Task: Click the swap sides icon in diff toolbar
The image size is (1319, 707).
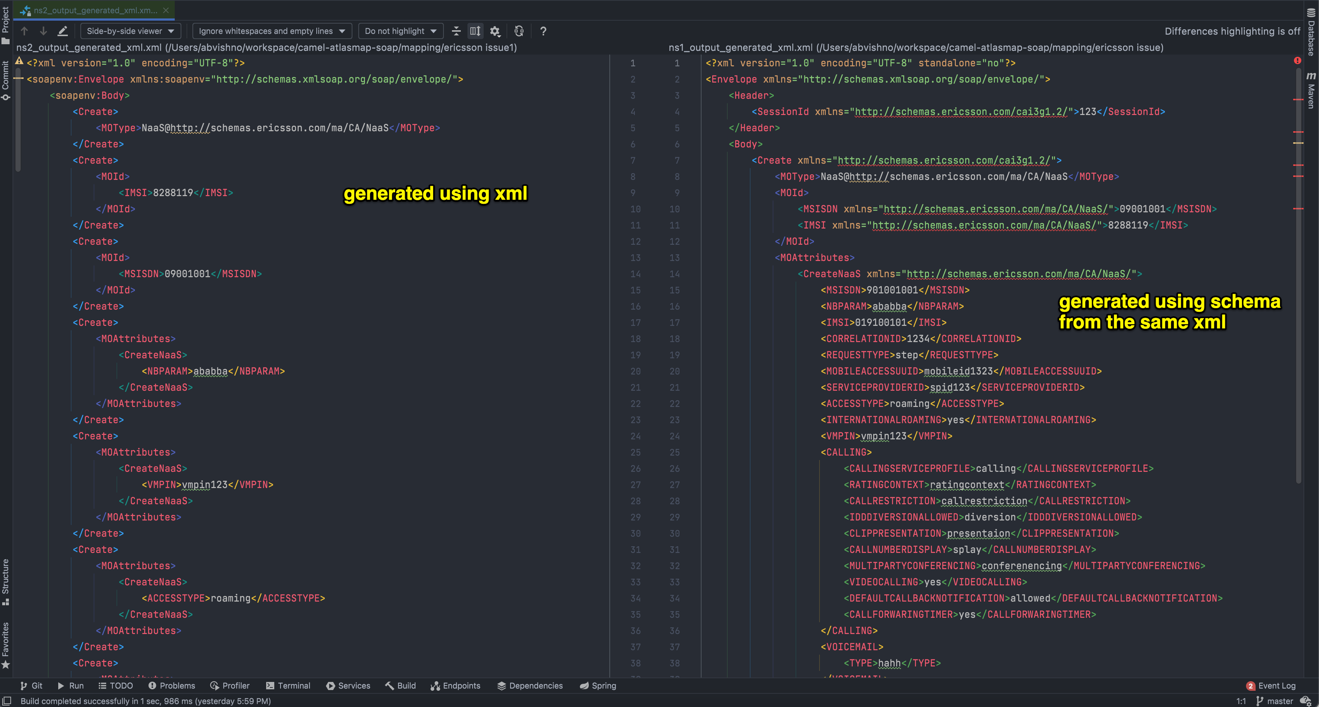Action: tap(519, 31)
